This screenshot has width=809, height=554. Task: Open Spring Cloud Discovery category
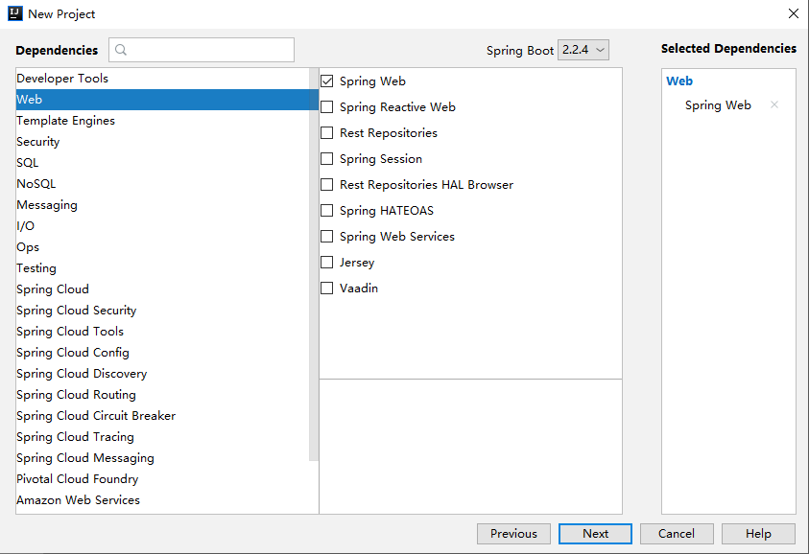162,374
